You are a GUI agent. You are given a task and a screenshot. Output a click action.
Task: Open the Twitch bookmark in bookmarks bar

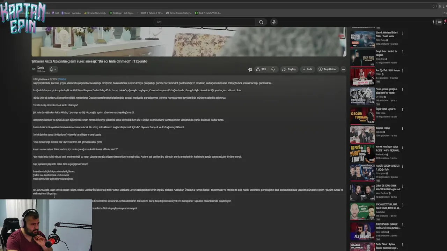(x=56, y=13)
